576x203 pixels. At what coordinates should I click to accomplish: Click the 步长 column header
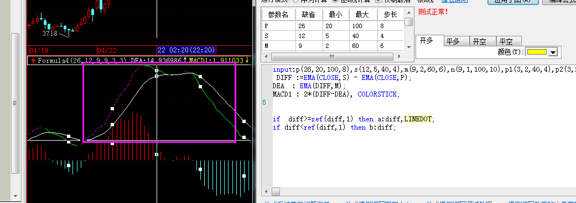tap(391, 15)
